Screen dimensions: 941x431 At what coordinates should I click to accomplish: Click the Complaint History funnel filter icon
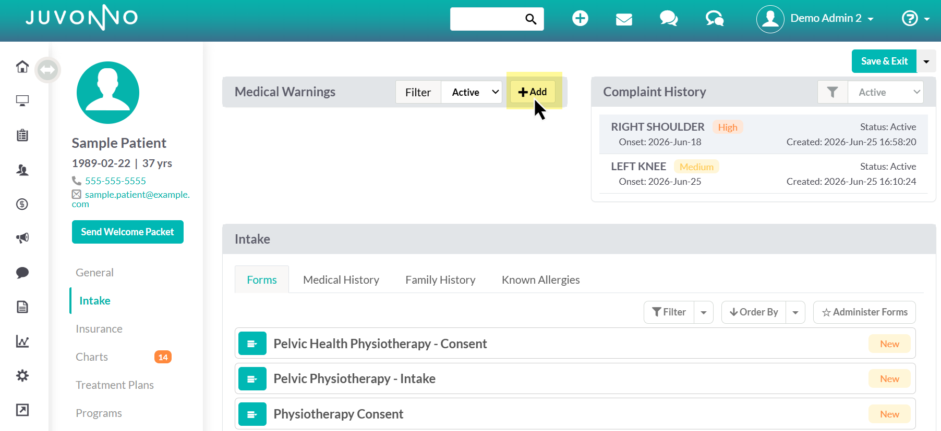(833, 92)
